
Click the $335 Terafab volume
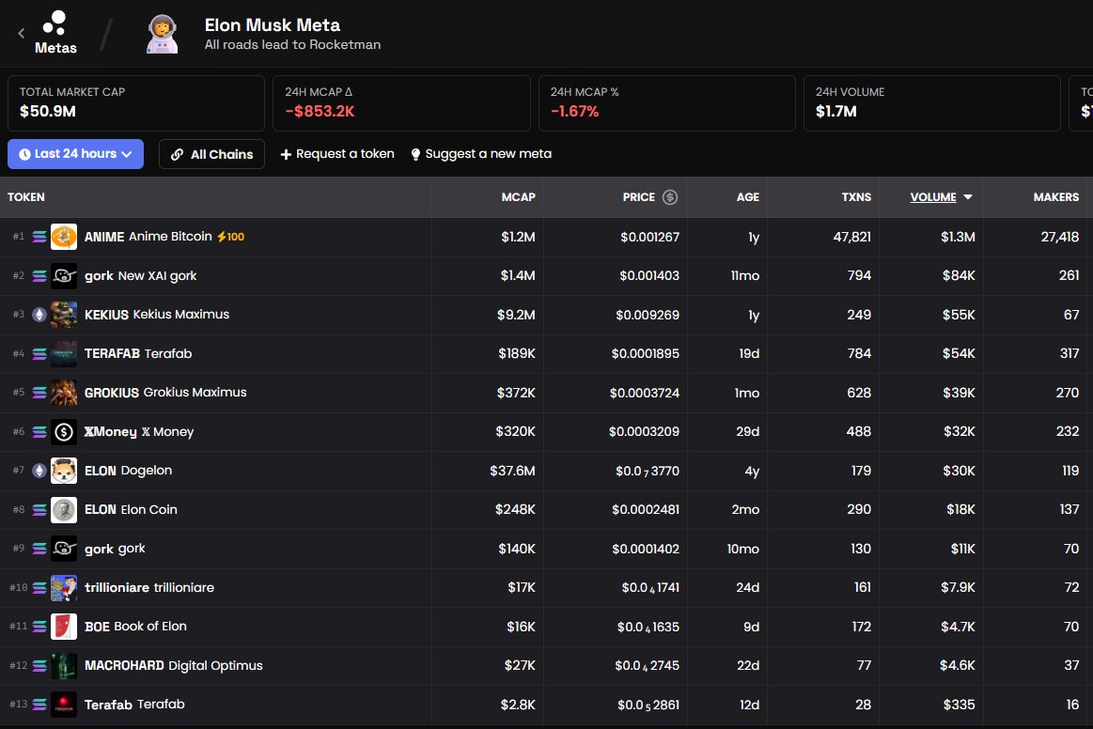960,705
